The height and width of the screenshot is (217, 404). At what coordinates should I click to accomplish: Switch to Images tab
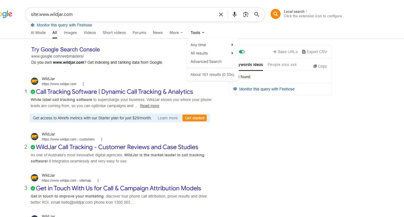click(x=70, y=33)
